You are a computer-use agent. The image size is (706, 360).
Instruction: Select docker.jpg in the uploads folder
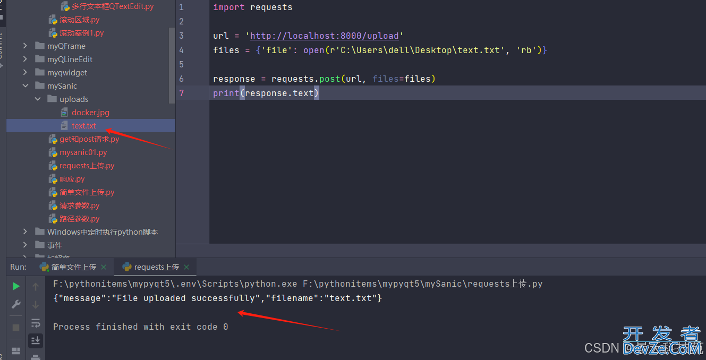point(90,113)
